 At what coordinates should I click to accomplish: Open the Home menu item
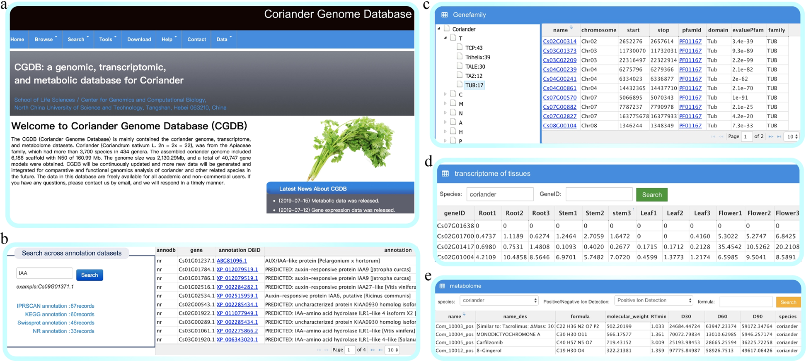17,39
